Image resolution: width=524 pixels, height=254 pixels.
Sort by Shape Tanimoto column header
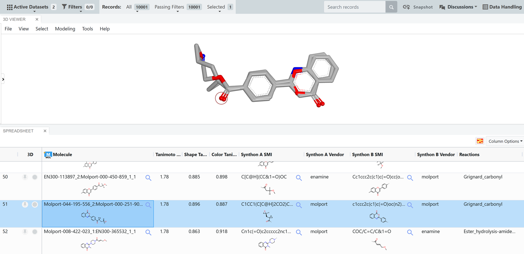click(195, 154)
